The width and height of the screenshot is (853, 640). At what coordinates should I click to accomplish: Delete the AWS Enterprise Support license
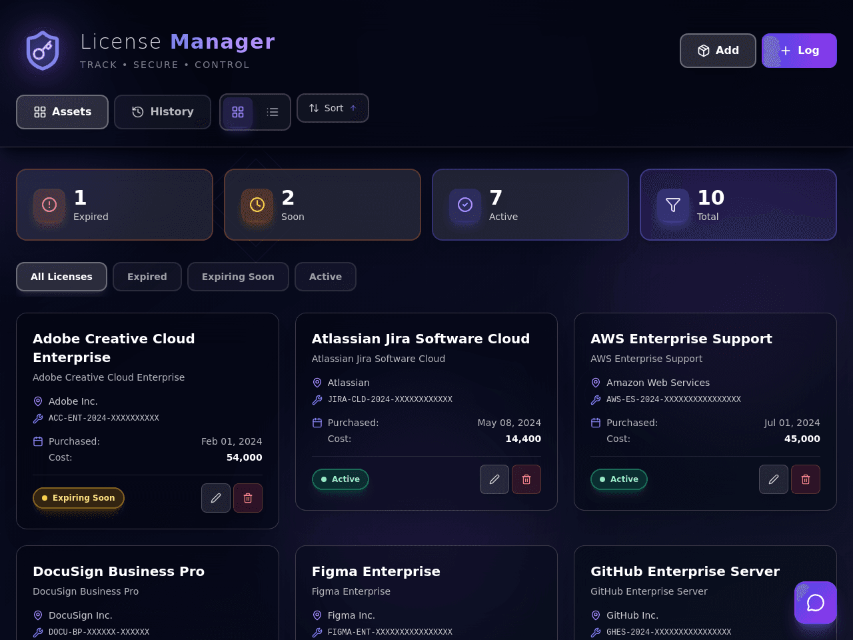point(806,479)
